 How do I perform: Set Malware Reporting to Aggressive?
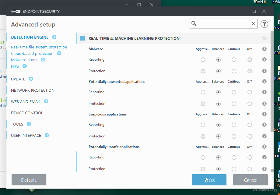203,60
